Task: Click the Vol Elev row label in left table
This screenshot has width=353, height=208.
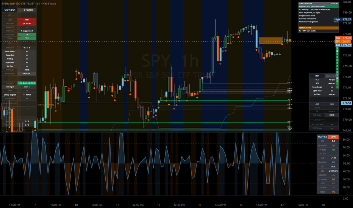Action: click(x=10, y=66)
